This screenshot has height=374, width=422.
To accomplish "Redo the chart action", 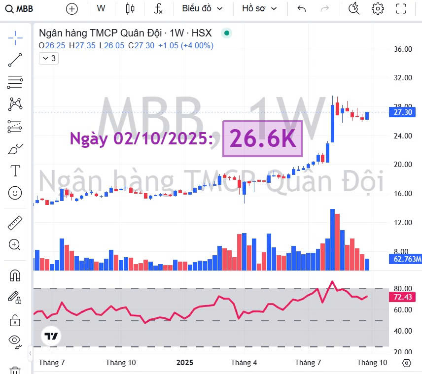I will tap(325, 8).
